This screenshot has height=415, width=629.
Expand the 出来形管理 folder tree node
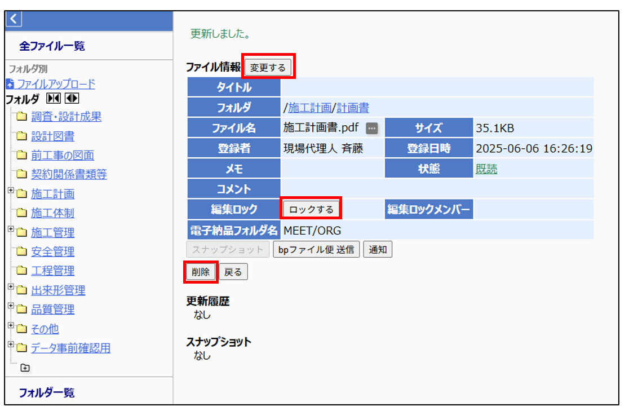pyautogui.click(x=11, y=287)
